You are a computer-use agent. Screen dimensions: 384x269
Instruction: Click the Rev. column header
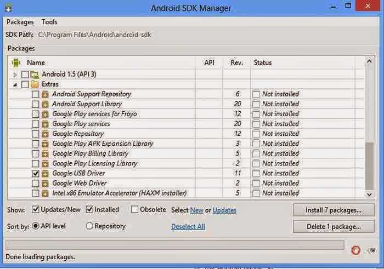[x=236, y=62]
